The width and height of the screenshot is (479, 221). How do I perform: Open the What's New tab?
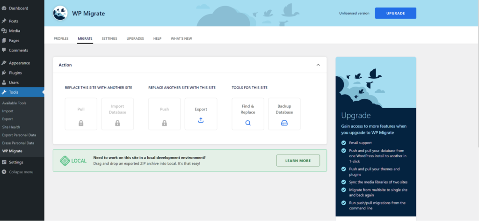tap(181, 38)
